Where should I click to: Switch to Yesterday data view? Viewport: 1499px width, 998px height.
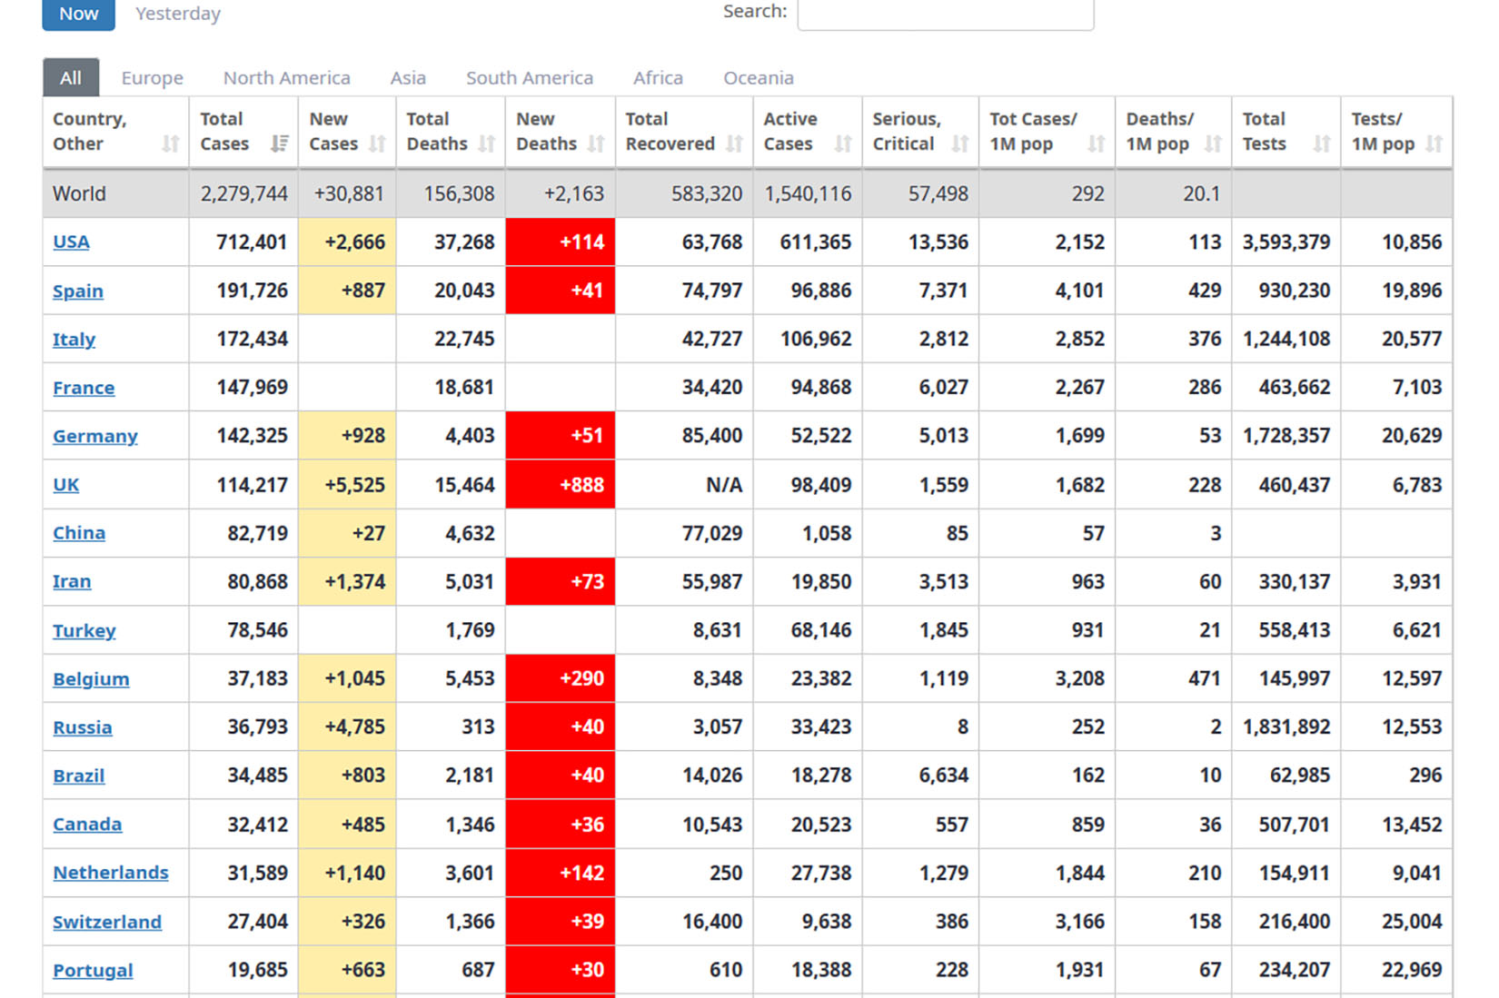[178, 14]
